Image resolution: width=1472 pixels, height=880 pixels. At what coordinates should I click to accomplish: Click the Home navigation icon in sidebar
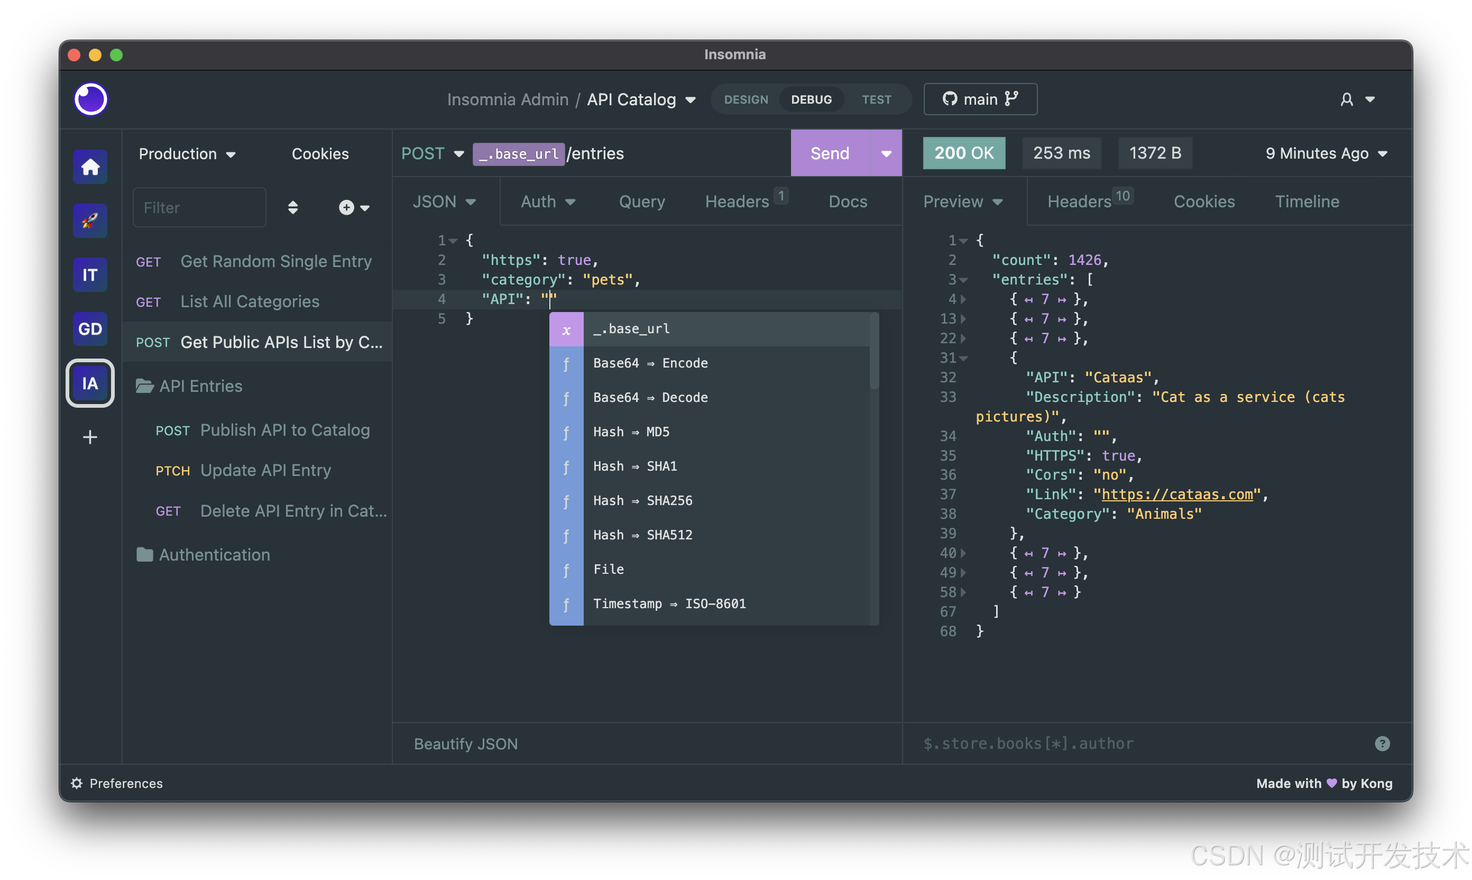point(90,166)
